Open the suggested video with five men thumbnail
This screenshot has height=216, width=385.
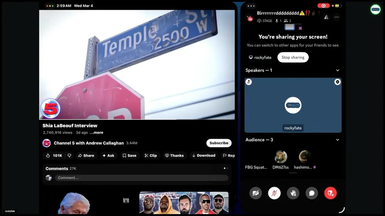pyautogui.click(x=184, y=203)
